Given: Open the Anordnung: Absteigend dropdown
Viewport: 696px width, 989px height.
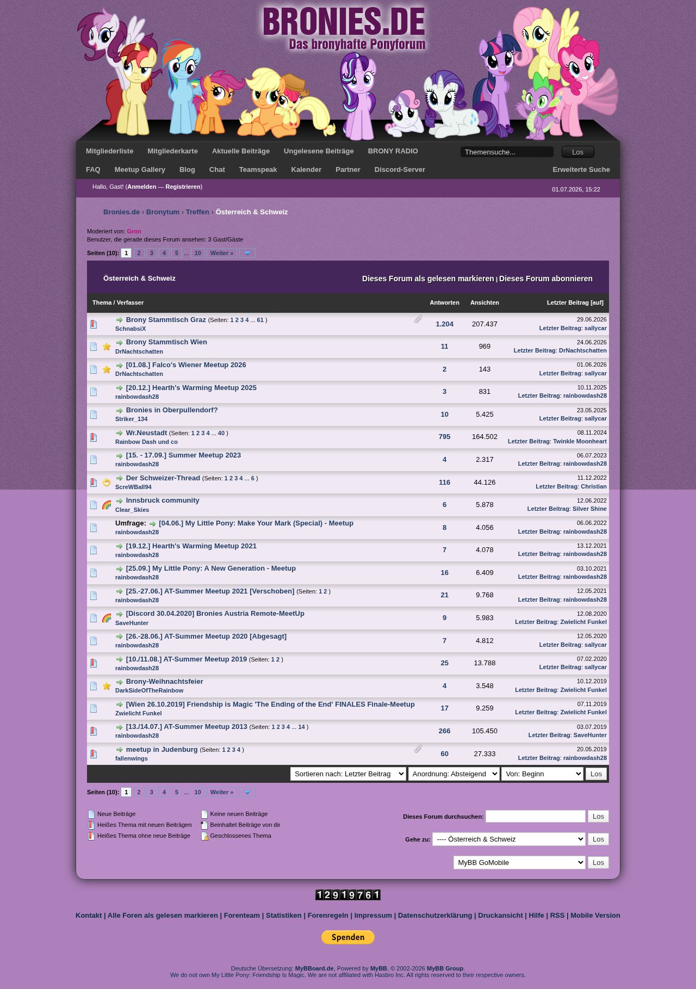Looking at the screenshot, I should [454, 774].
